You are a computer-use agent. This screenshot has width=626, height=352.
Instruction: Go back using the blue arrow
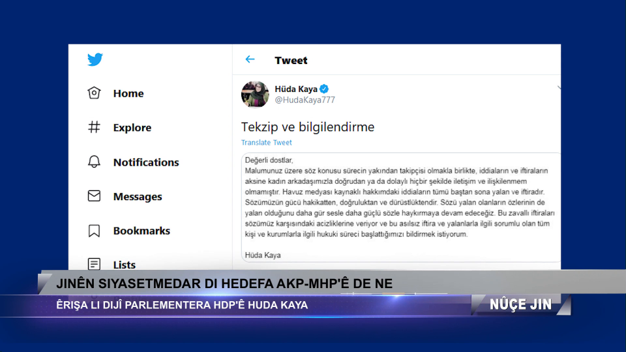(250, 59)
